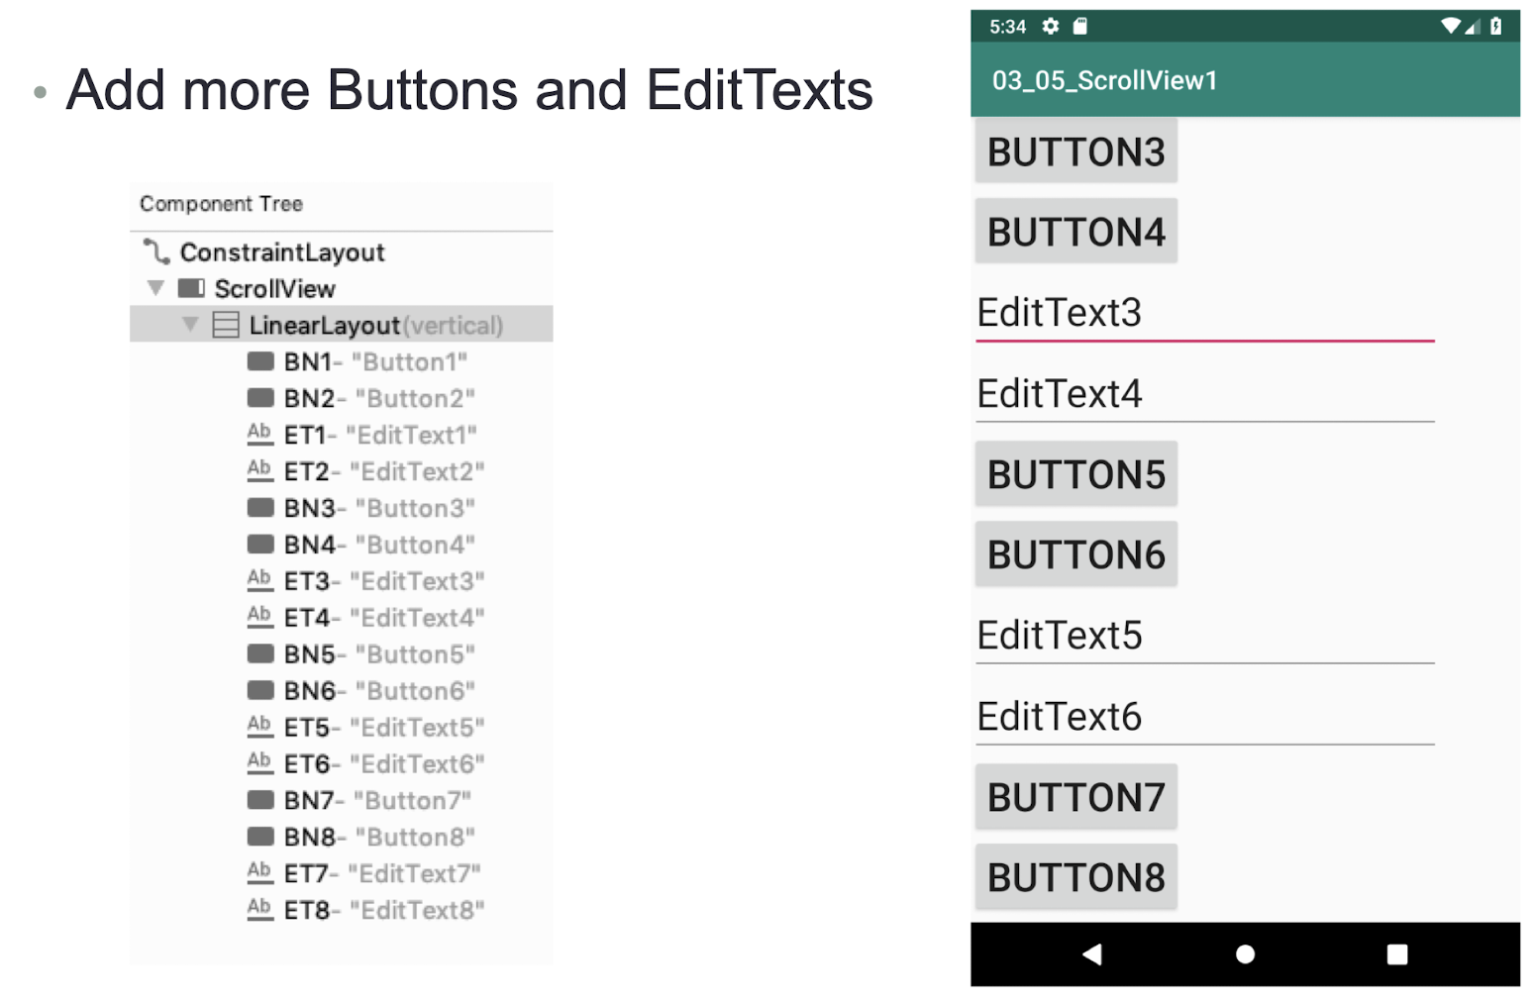
Task: Click the button icon beside BN8
Action: pos(260,837)
